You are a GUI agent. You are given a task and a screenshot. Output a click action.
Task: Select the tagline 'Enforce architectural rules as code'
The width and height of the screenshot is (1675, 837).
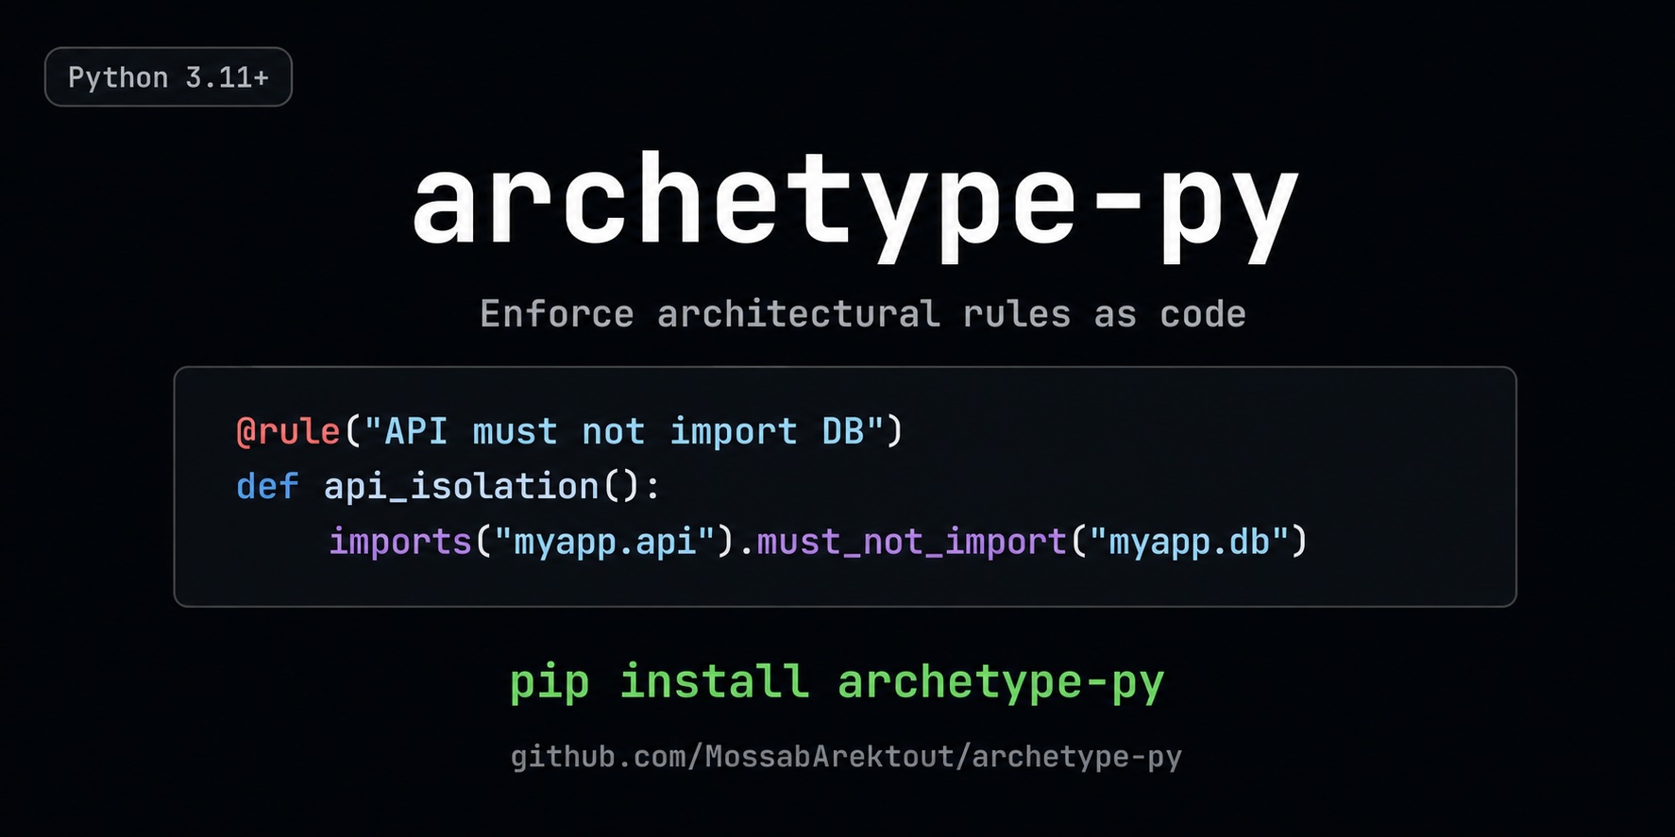(x=862, y=313)
